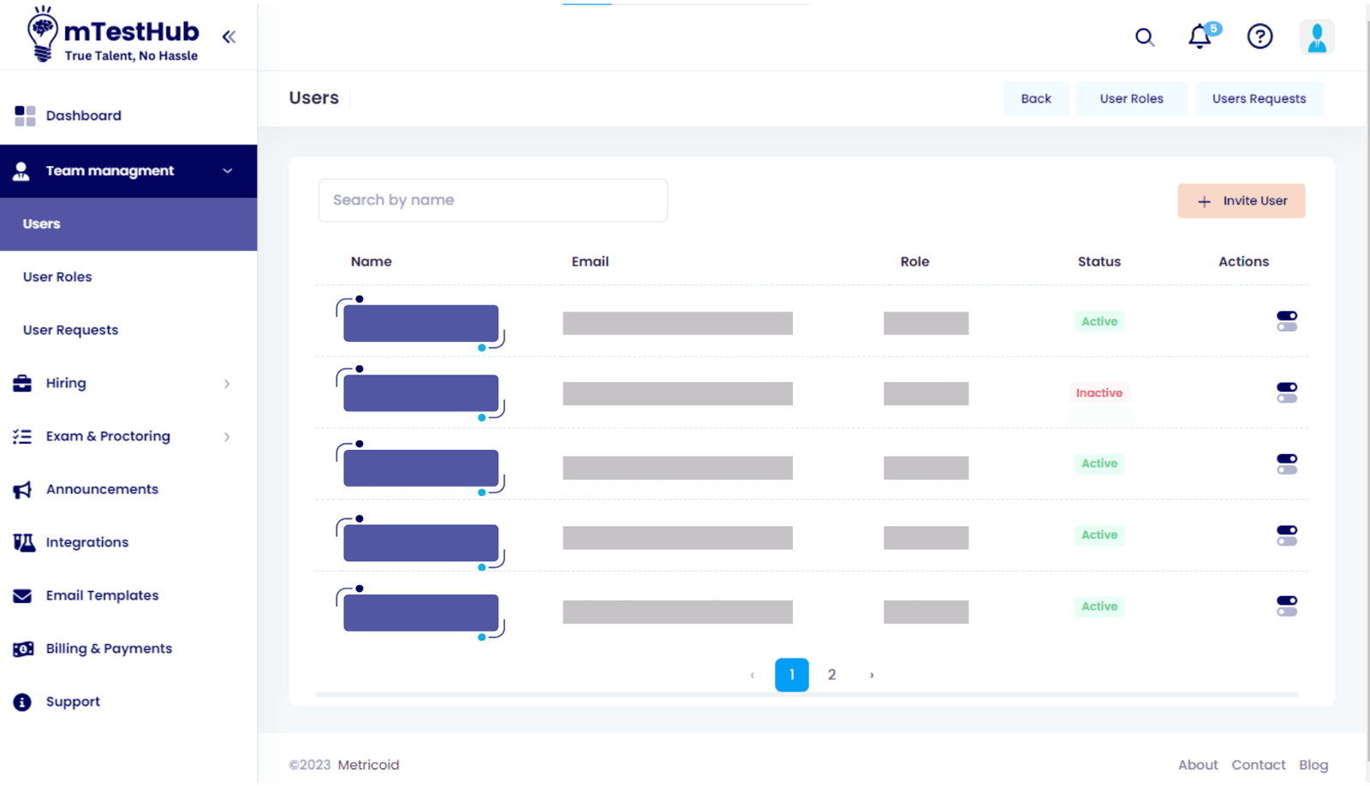Screen dimensions: 1370x786
Task: Open the About footer link
Action: [x=1198, y=765]
